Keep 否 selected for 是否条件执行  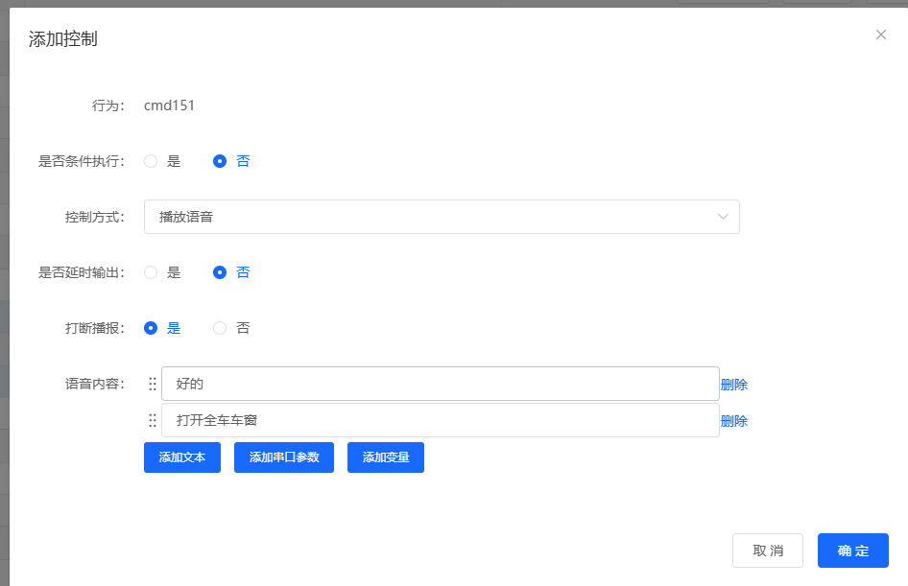[219, 161]
